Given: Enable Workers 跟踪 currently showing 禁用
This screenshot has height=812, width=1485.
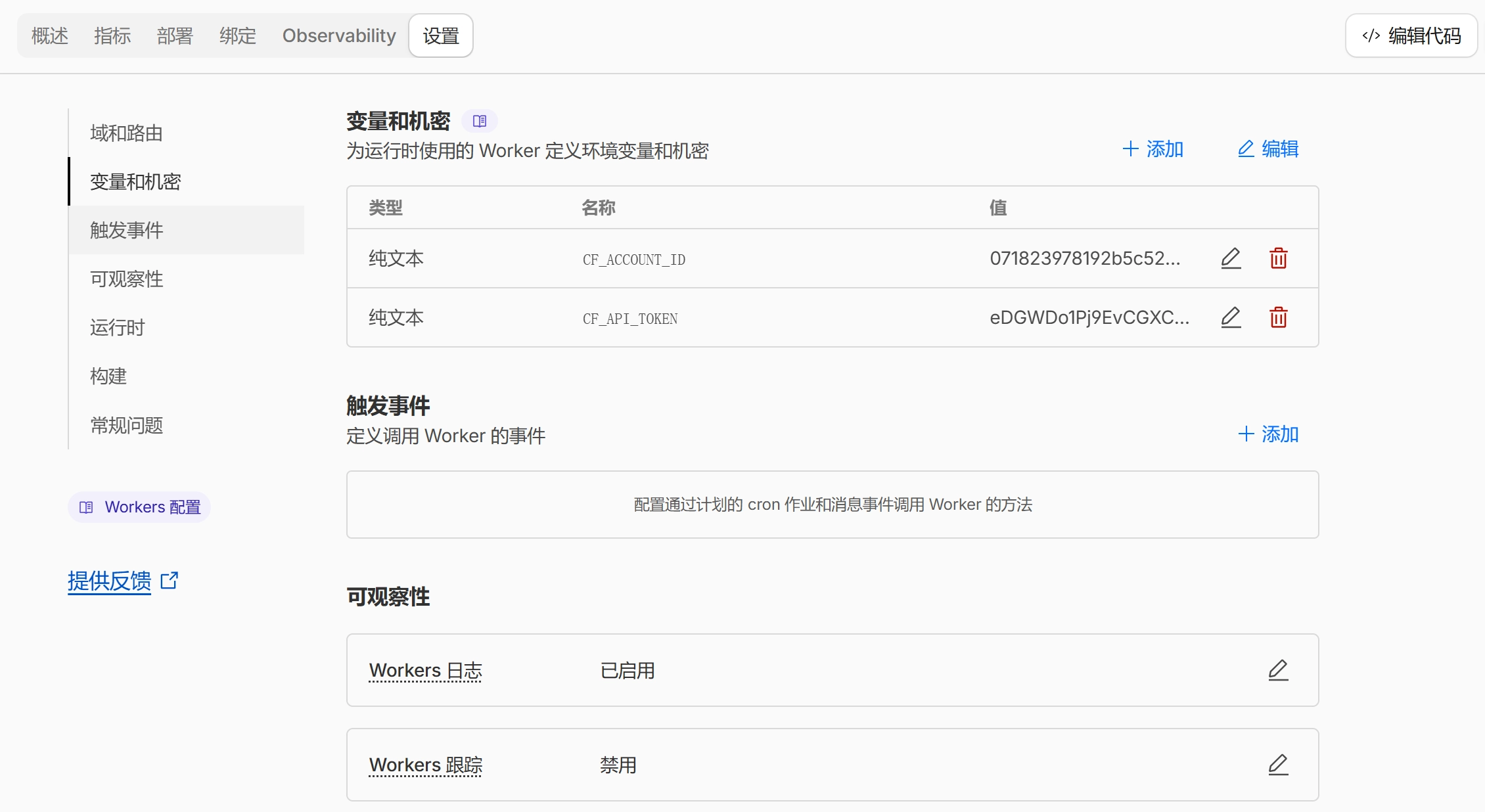Looking at the screenshot, I should (617, 765).
